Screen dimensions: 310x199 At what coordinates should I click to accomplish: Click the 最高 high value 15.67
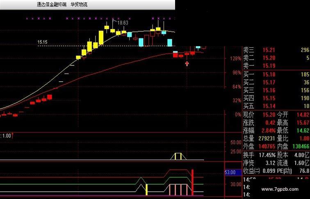point(303,123)
